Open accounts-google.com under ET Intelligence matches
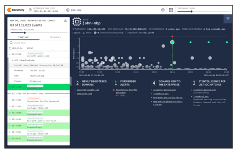 tap(204, 90)
